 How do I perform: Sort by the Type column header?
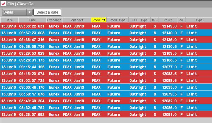[199, 20]
